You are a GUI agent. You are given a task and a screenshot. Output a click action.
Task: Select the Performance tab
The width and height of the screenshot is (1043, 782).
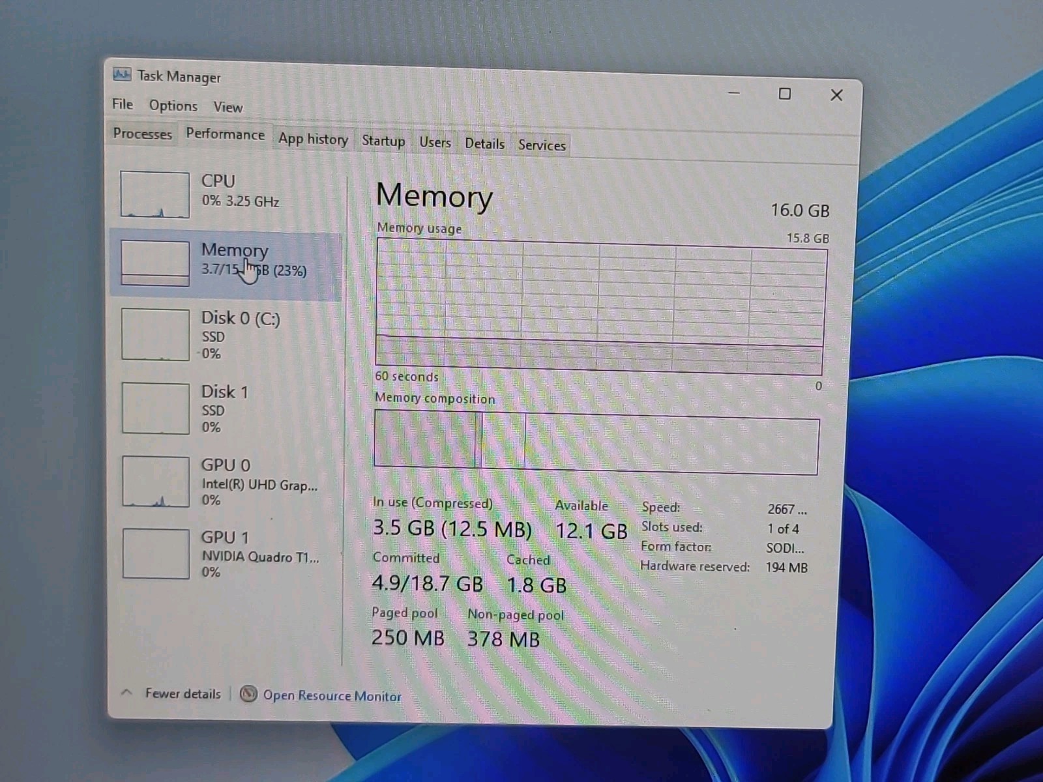[x=225, y=134]
